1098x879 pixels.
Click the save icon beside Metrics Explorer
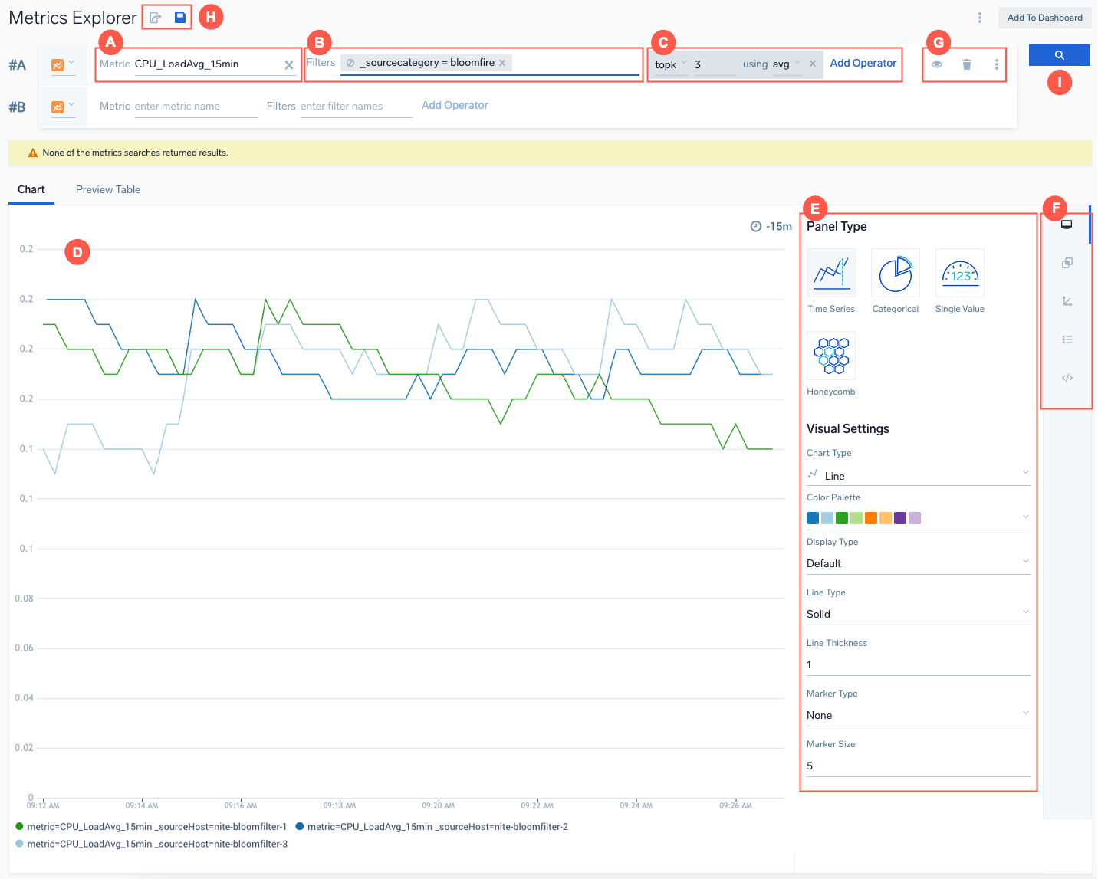(x=180, y=18)
